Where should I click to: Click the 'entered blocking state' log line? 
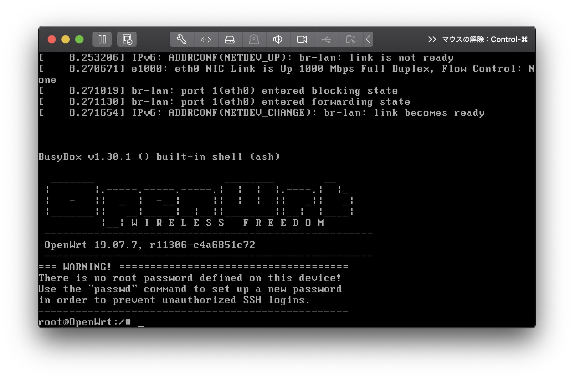click(x=218, y=91)
